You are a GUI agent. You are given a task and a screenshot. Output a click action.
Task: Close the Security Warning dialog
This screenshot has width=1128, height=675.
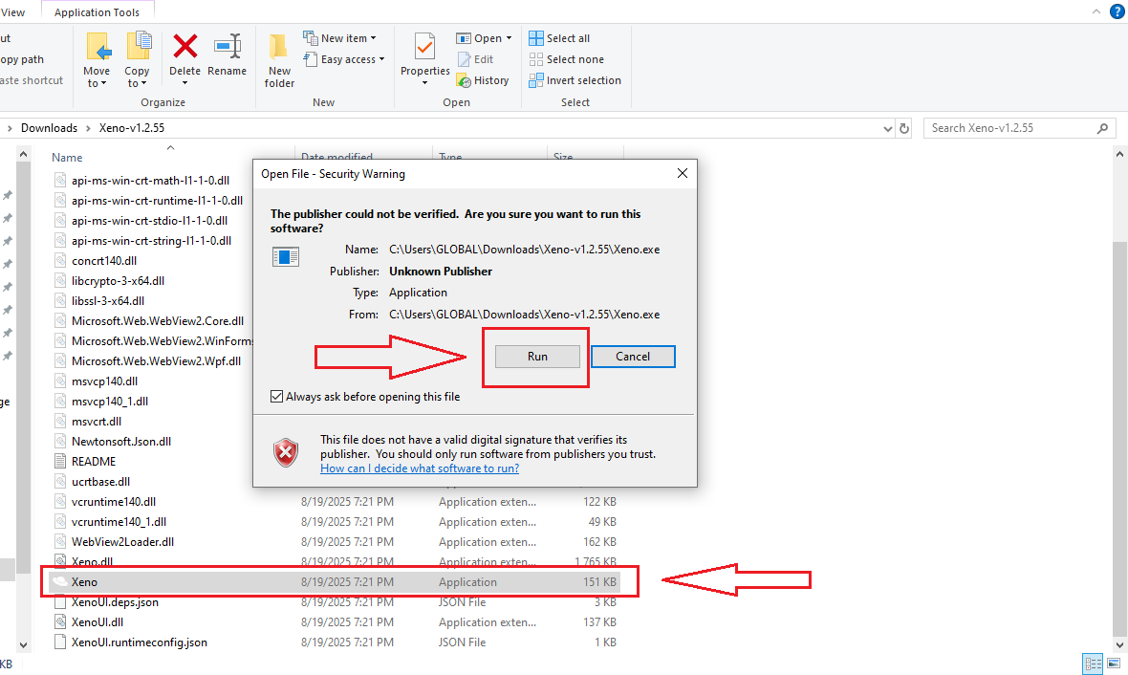(x=682, y=173)
